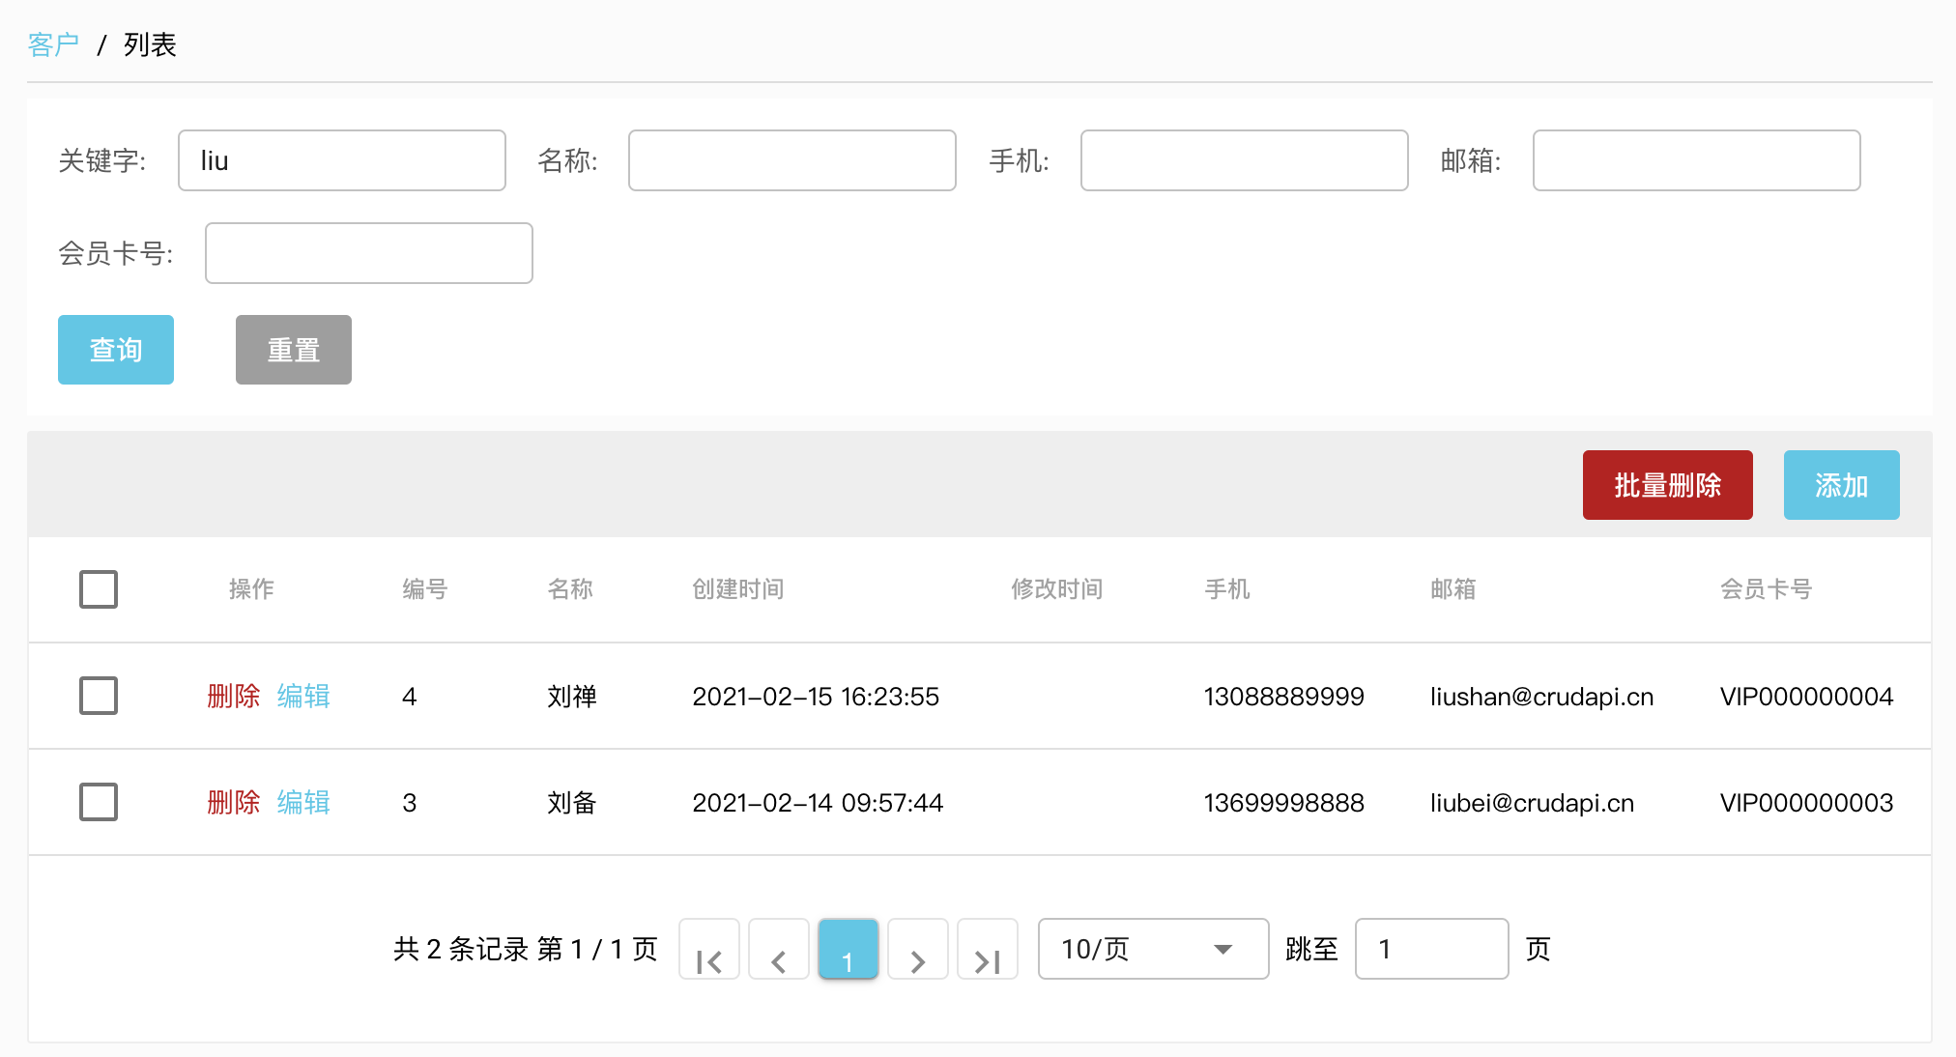
Task: Open the 客户 breadcrumb link
Action: 53,43
